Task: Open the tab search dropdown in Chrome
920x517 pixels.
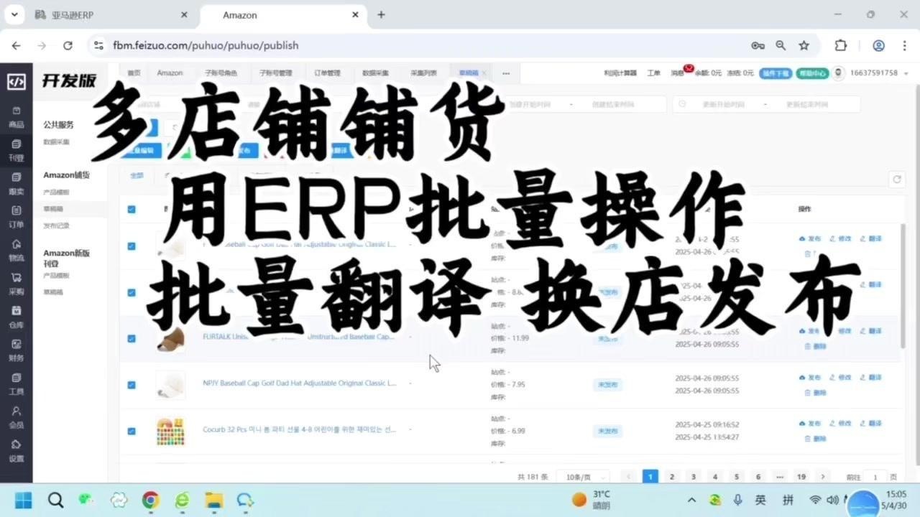Action: point(14,14)
